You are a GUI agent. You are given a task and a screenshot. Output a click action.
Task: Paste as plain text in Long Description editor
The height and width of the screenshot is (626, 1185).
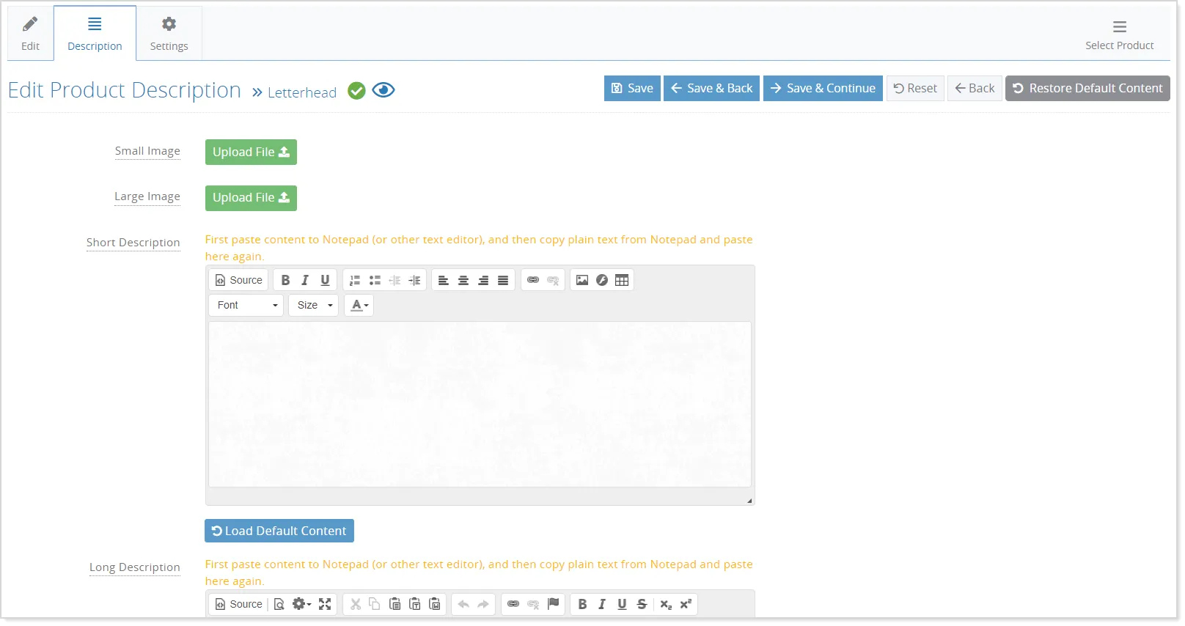point(415,604)
